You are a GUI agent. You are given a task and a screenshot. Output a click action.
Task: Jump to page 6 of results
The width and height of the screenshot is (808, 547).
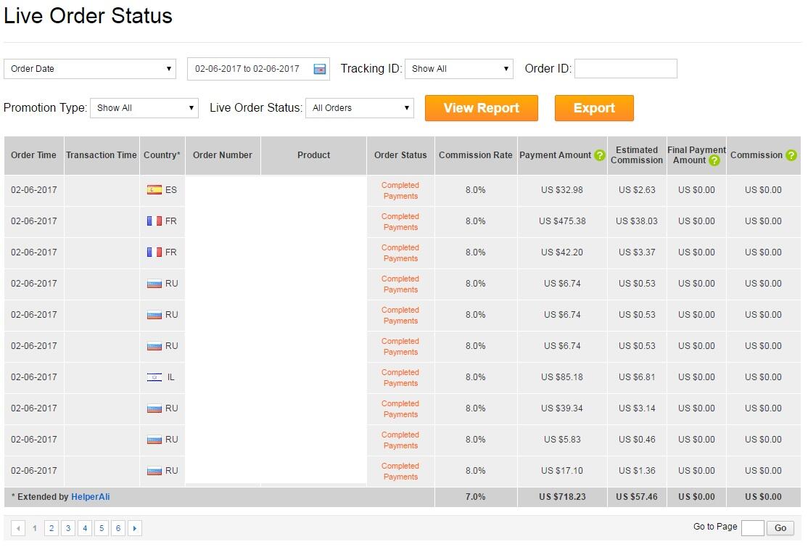click(118, 529)
